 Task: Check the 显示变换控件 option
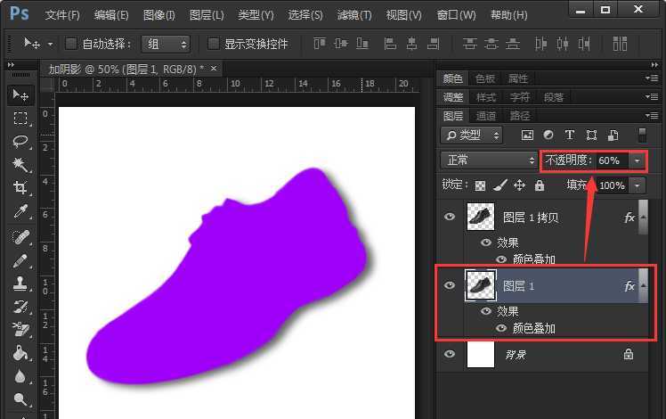tap(213, 44)
